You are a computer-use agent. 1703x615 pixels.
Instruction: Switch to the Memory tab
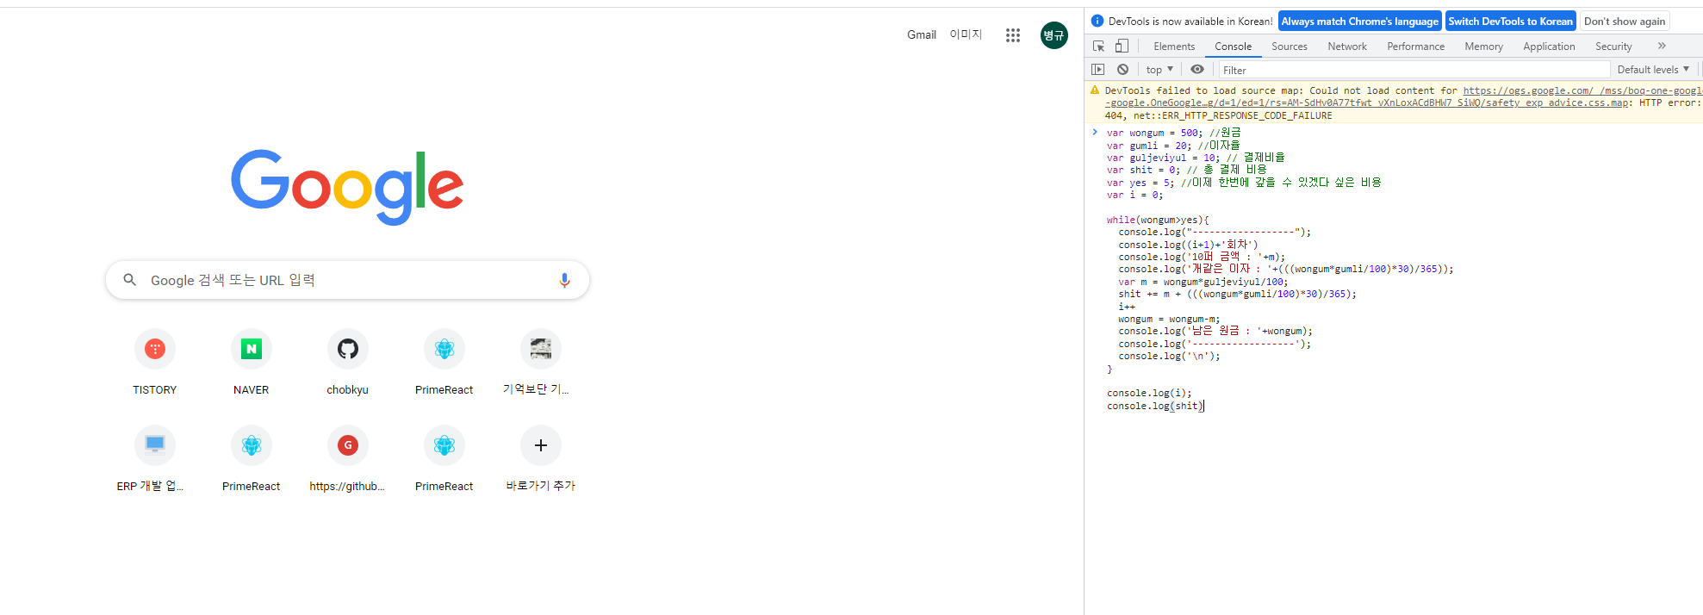pyautogui.click(x=1484, y=47)
